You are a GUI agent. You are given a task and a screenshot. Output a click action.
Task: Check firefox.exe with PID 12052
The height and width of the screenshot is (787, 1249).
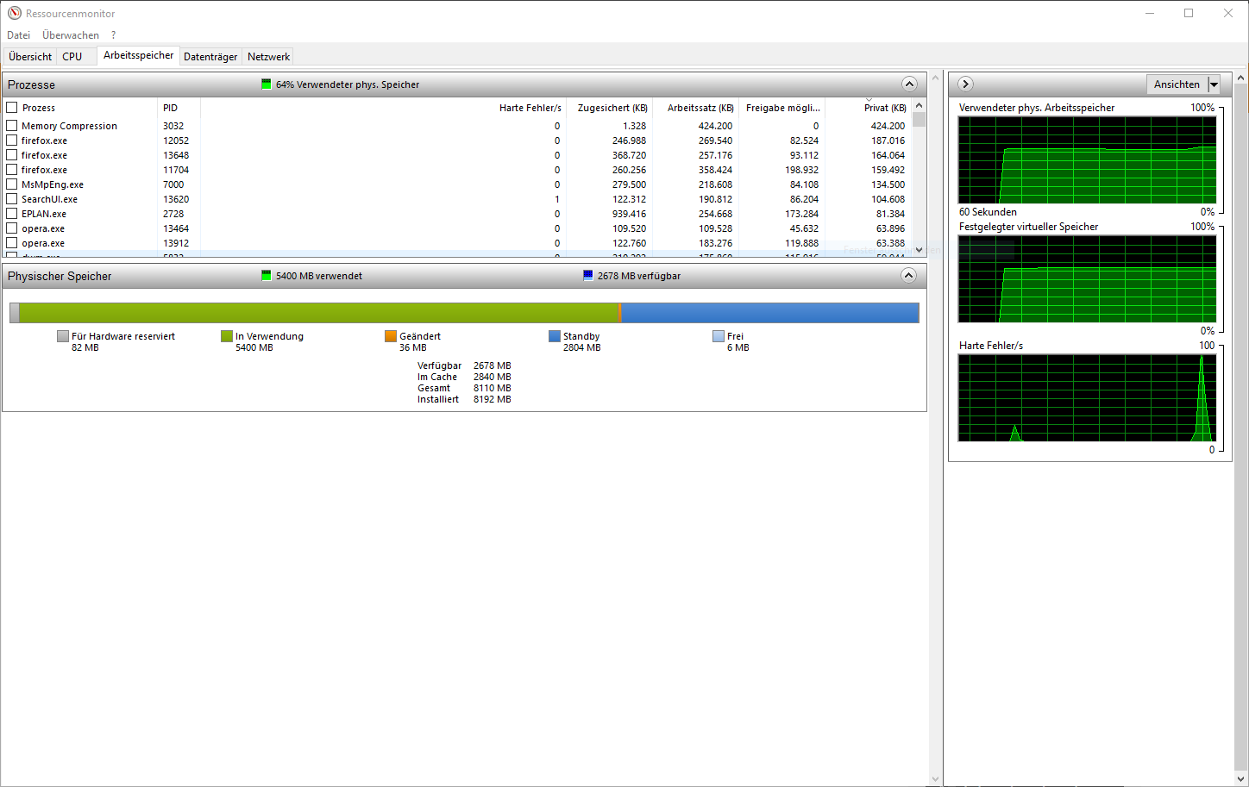tap(12, 141)
